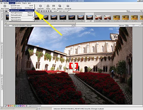Enable Mostra alte-luci perse in the menu
The height and width of the screenshot is (110, 143).
pos(22,13)
